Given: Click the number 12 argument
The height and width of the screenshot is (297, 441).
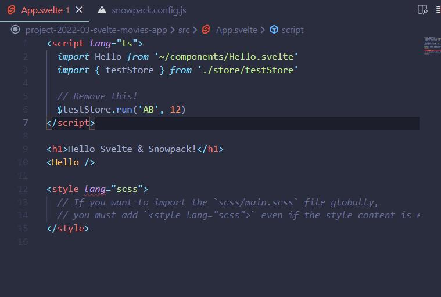Looking at the screenshot, I should 175,110.
